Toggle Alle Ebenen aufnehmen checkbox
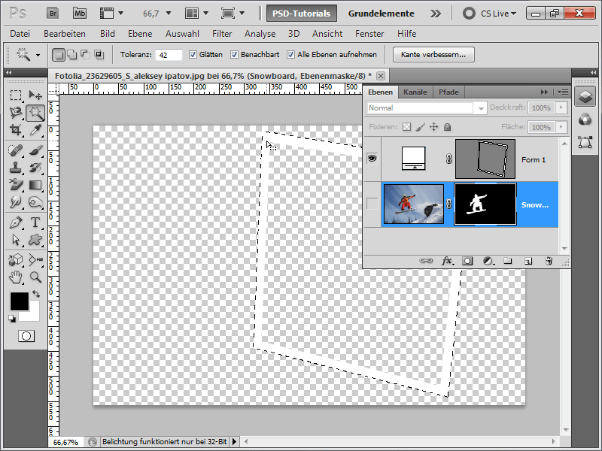This screenshot has width=602, height=451. tap(291, 54)
